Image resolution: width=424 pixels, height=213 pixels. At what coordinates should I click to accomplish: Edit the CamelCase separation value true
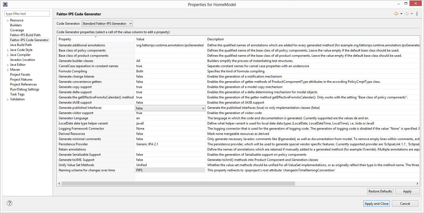[x=170, y=66]
